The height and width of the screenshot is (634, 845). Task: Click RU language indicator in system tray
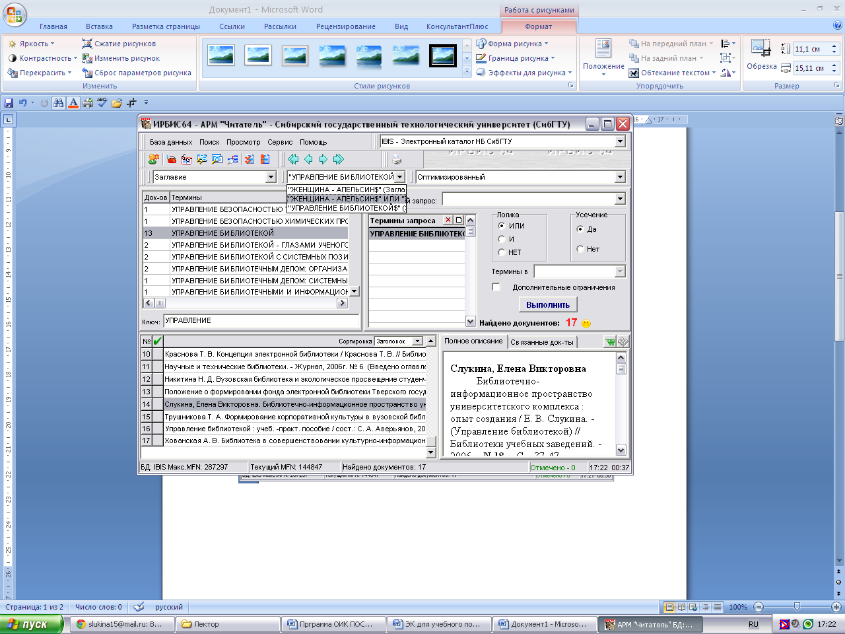tap(753, 624)
